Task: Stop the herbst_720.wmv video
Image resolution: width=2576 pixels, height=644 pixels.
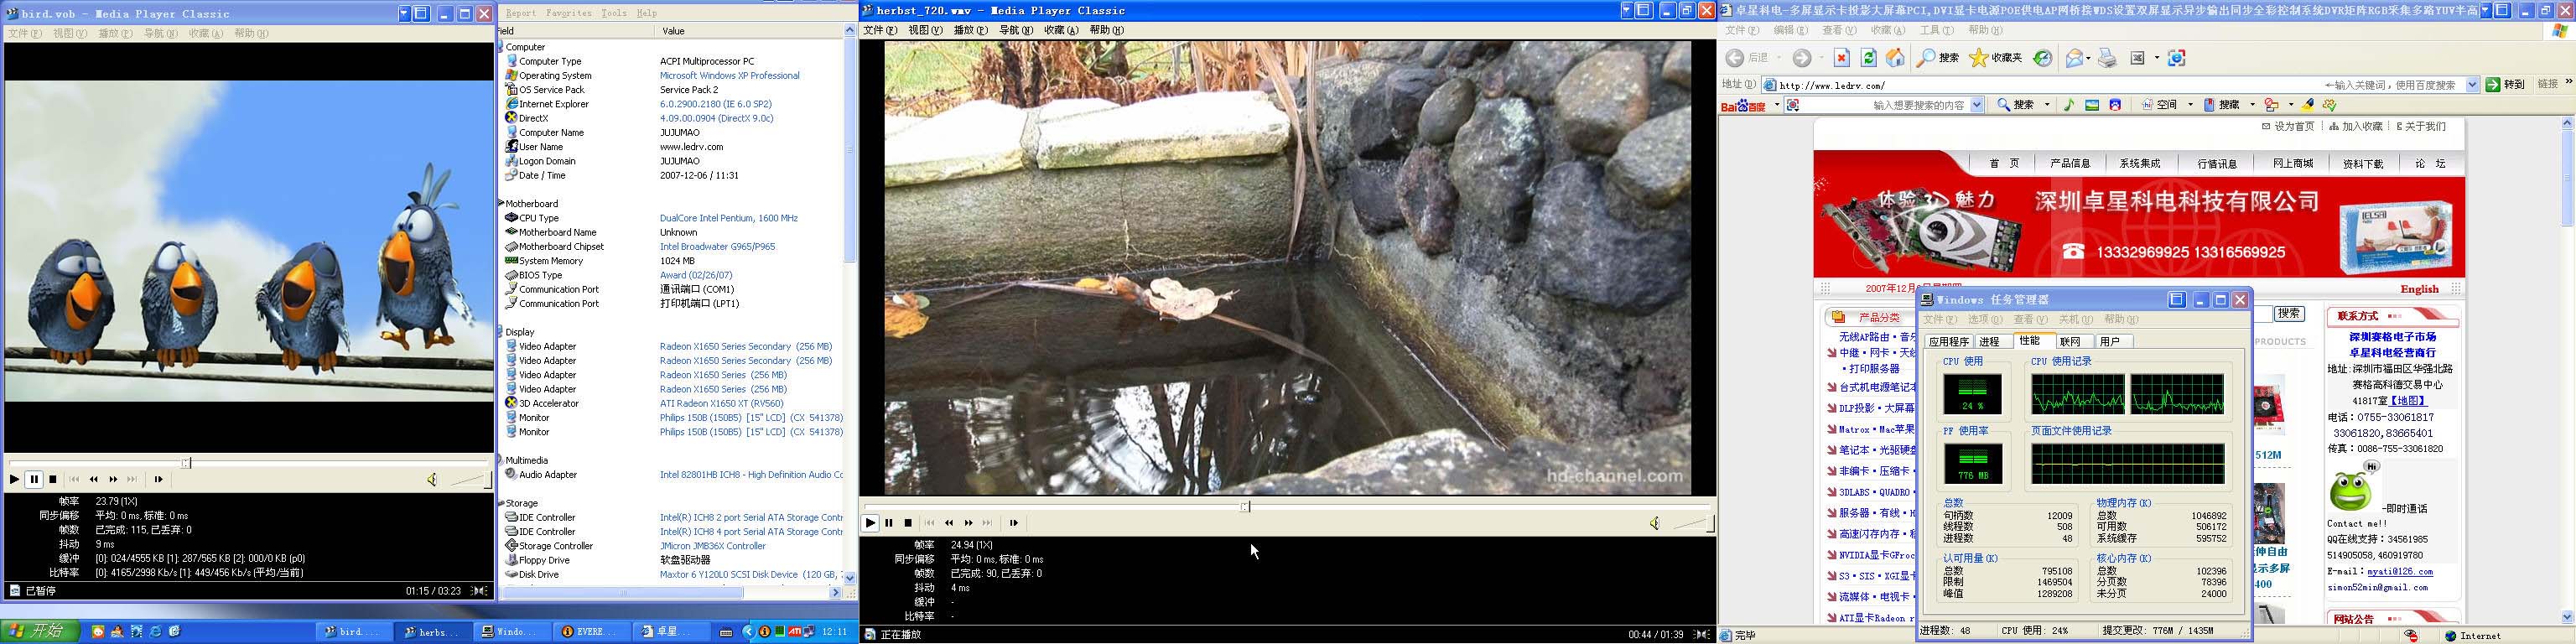Action: tap(908, 523)
